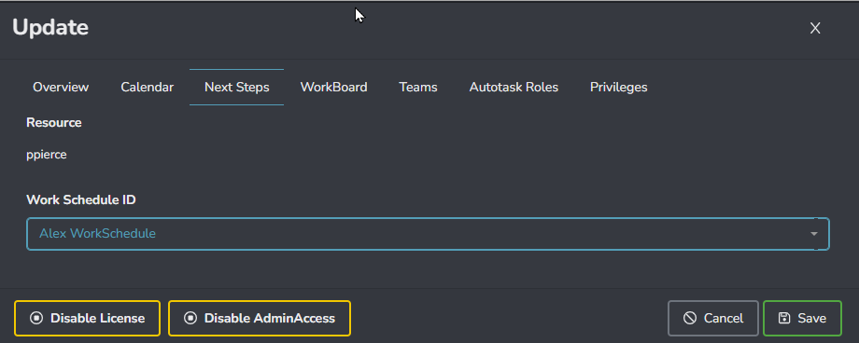Save the resource changes

[x=803, y=319]
